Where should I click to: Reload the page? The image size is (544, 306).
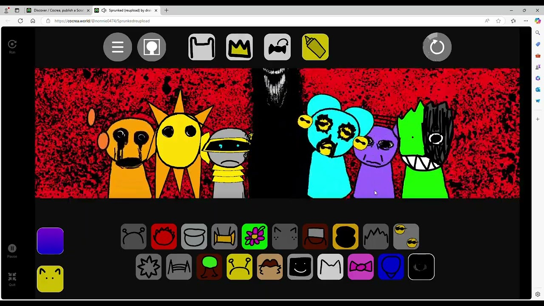tap(20, 21)
